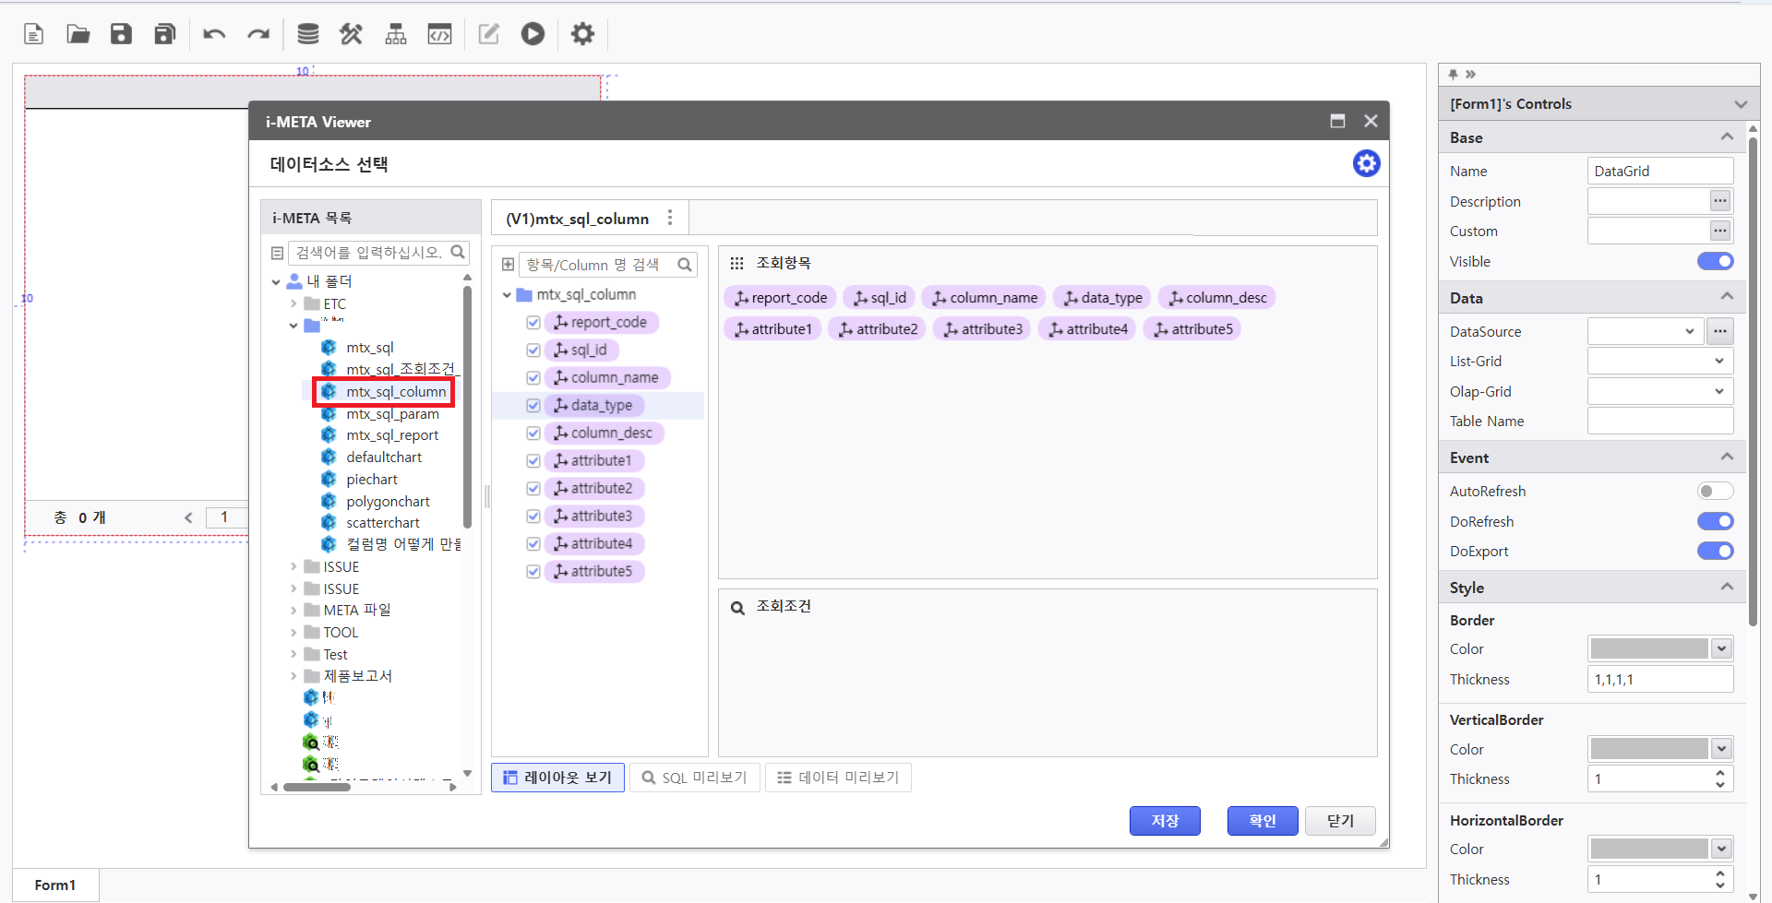Open the [Form1]'s Controls selector
The image size is (1772, 903).
tap(1598, 103)
